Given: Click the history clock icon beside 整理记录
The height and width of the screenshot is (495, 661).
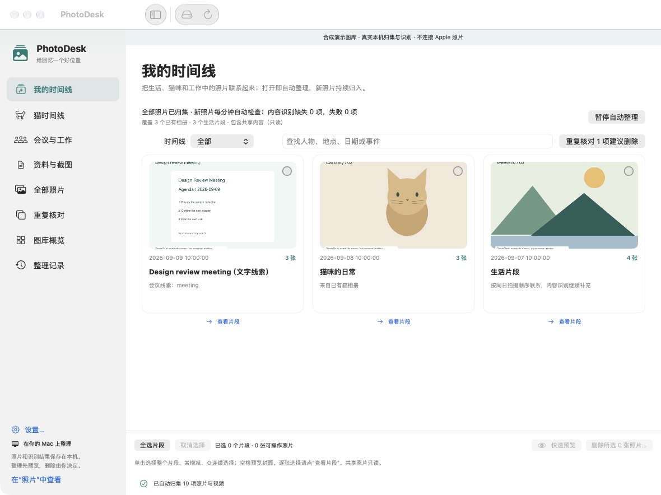Looking at the screenshot, I should [x=21, y=265].
